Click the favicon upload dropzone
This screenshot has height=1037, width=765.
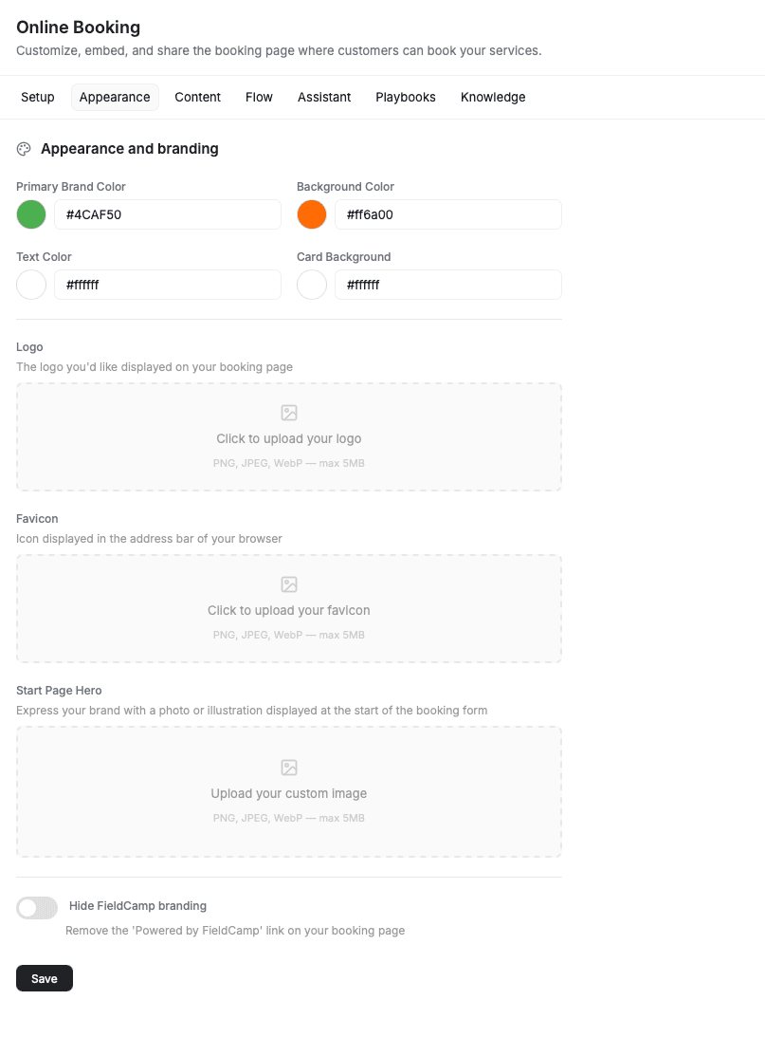[289, 608]
